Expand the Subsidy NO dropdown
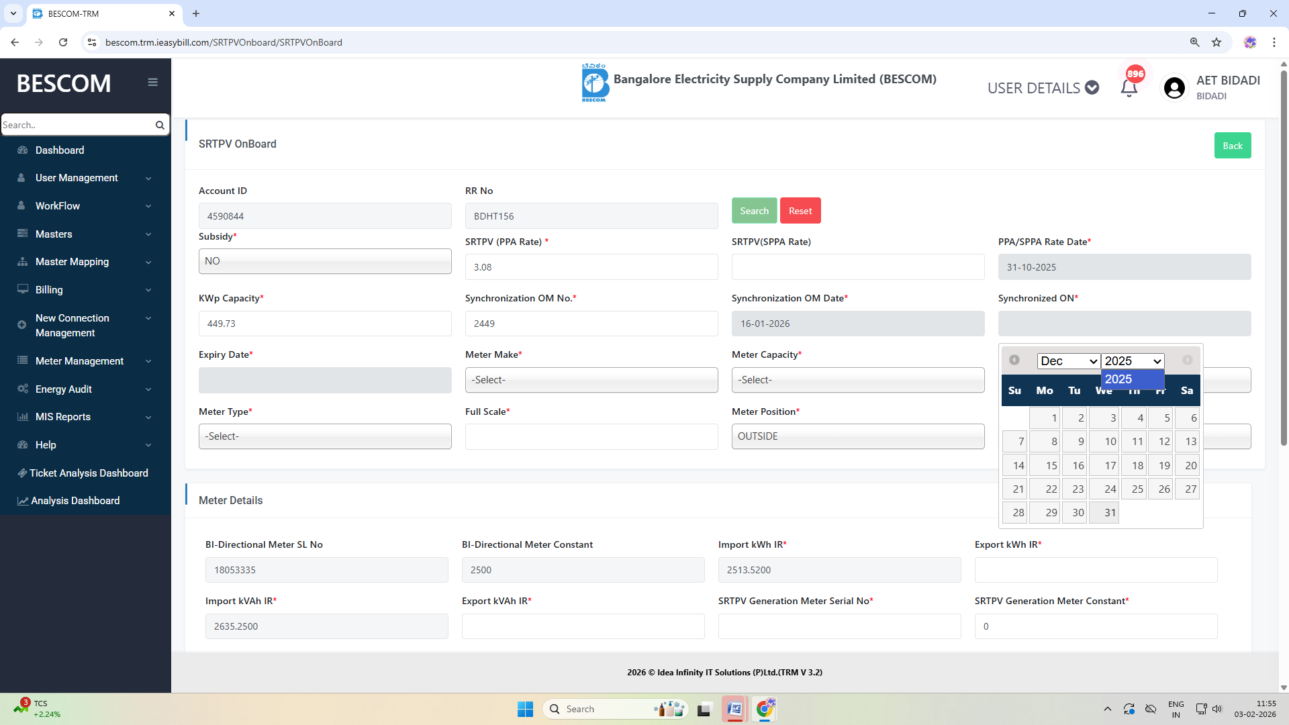This screenshot has width=1289, height=725. [325, 261]
